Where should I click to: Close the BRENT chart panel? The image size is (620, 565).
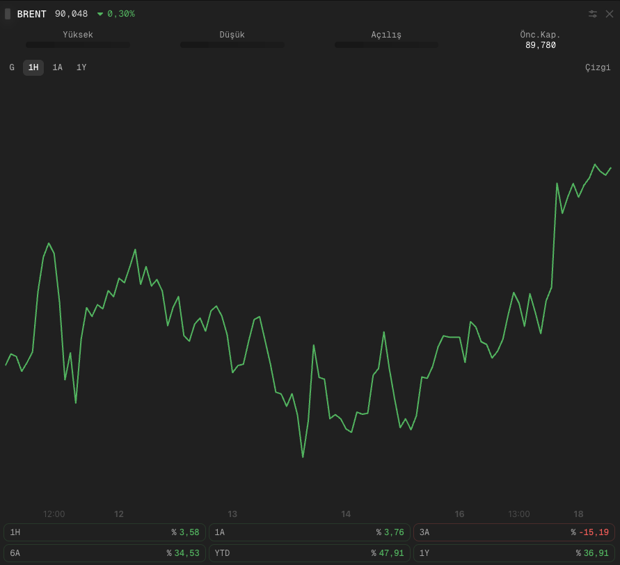pyautogui.click(x=610, y=14)
